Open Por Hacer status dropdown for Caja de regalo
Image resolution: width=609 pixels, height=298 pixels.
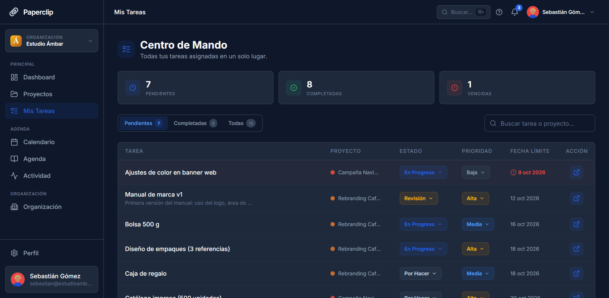420,273
